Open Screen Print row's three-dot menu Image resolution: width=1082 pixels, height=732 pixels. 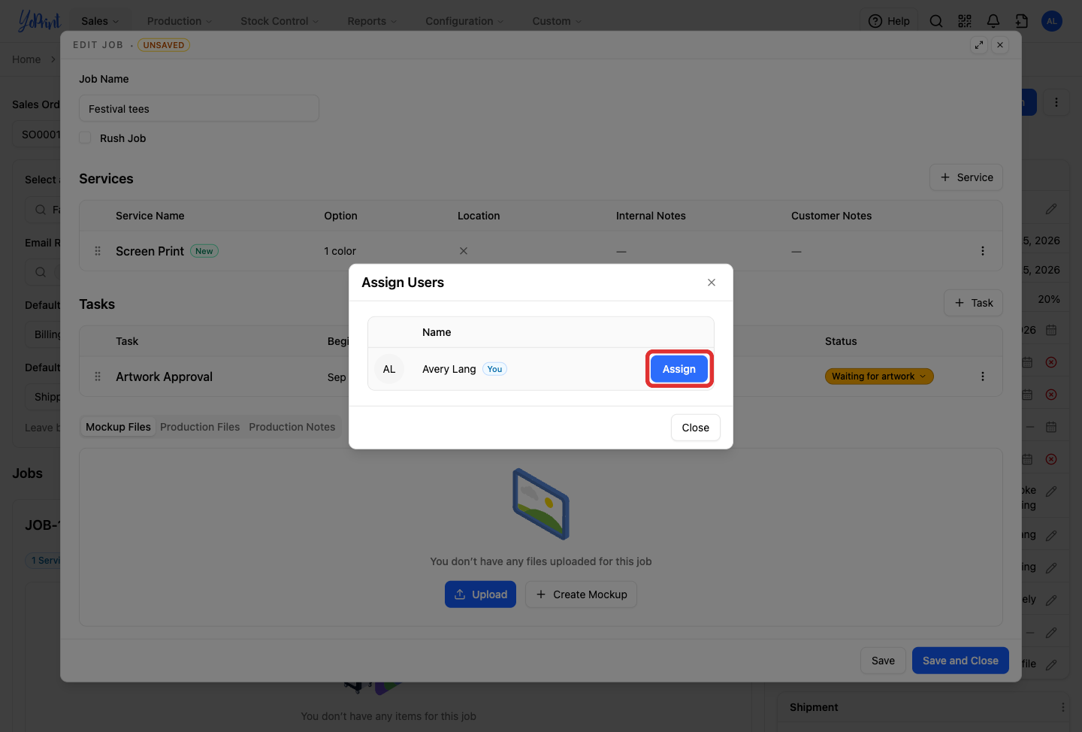pos(982,251)
